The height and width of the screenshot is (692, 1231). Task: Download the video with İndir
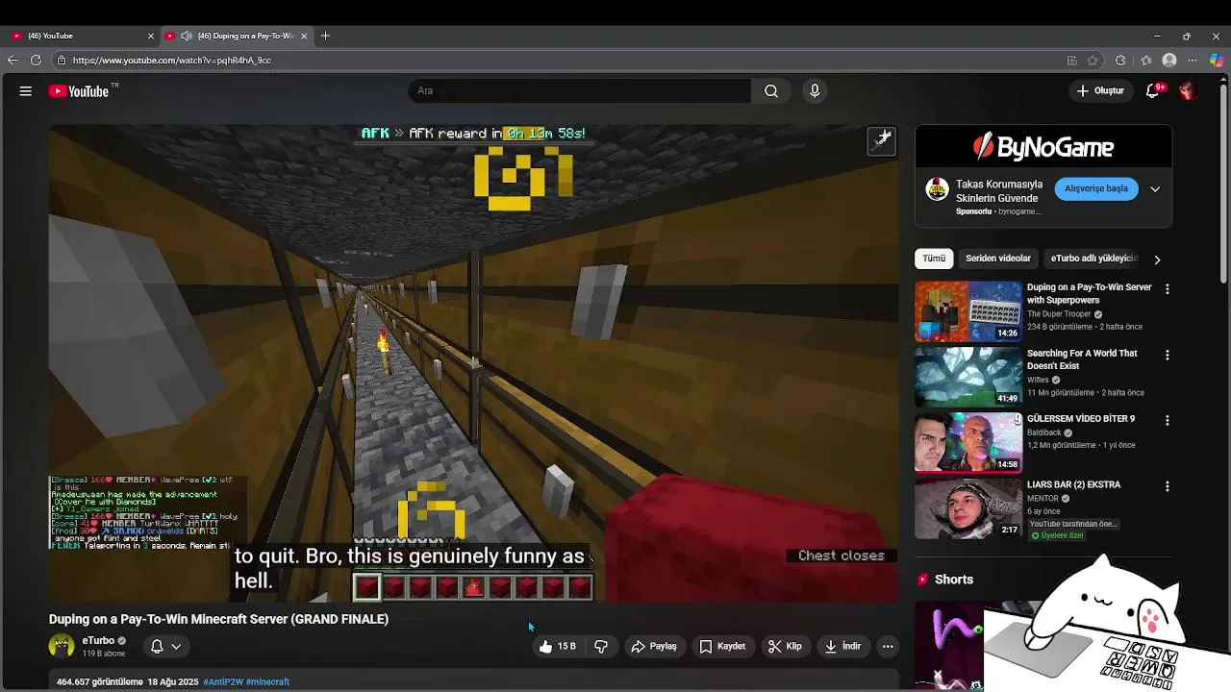tap(842, 647)
